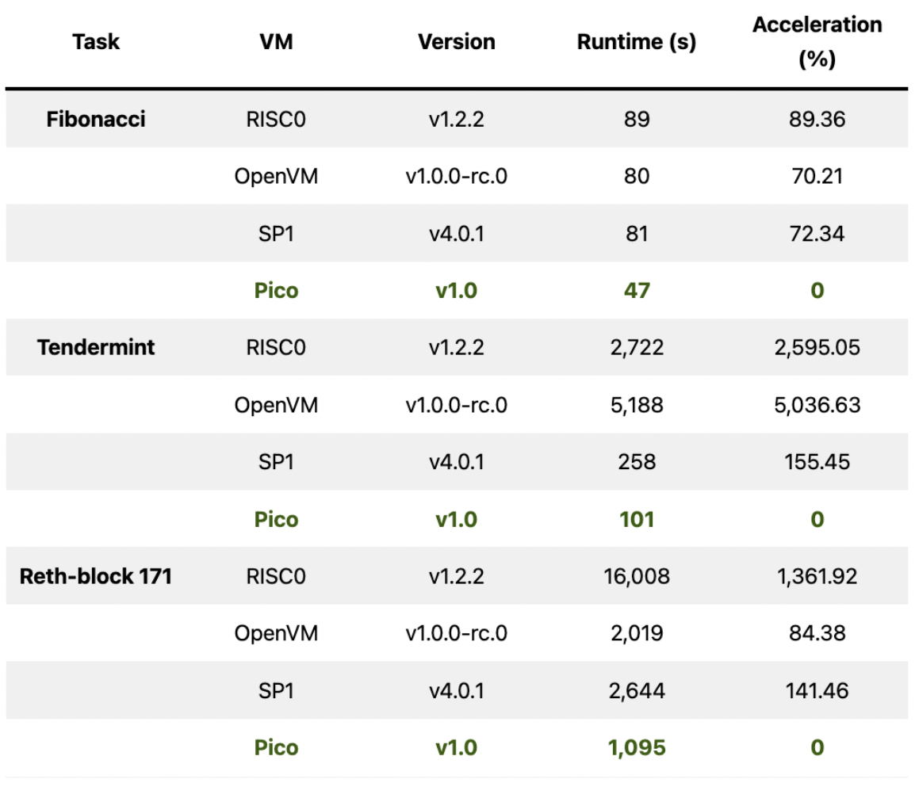Select the green Pico runtime value 47
Screen dimensions: 915x802
point(636,291)
